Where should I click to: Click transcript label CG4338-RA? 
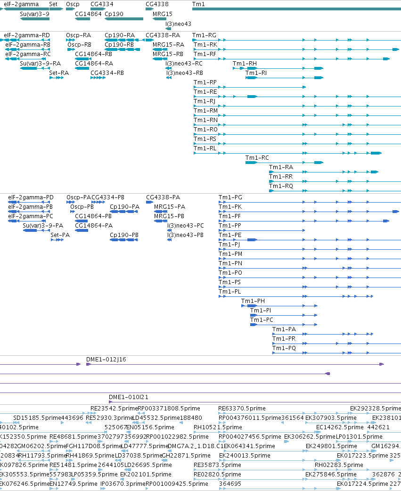tap(163, 35)
